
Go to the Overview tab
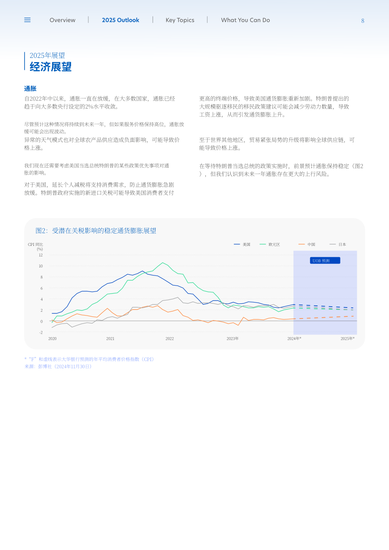pos(63,20)
